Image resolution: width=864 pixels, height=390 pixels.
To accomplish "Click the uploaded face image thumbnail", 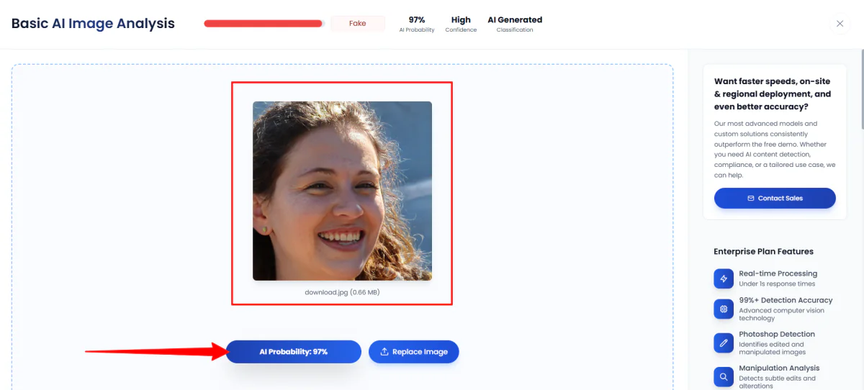I will (x=342, y=191).
